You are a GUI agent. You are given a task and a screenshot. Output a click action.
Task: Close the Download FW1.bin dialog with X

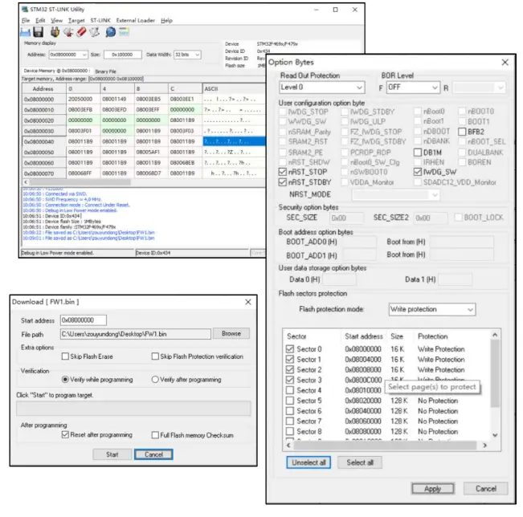click(248, 302)
